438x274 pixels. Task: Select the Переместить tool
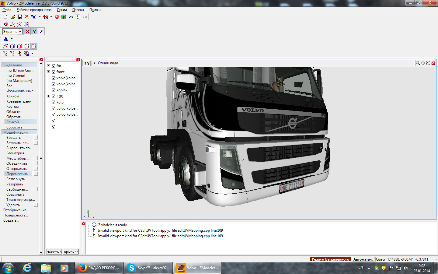coord(19,174)
